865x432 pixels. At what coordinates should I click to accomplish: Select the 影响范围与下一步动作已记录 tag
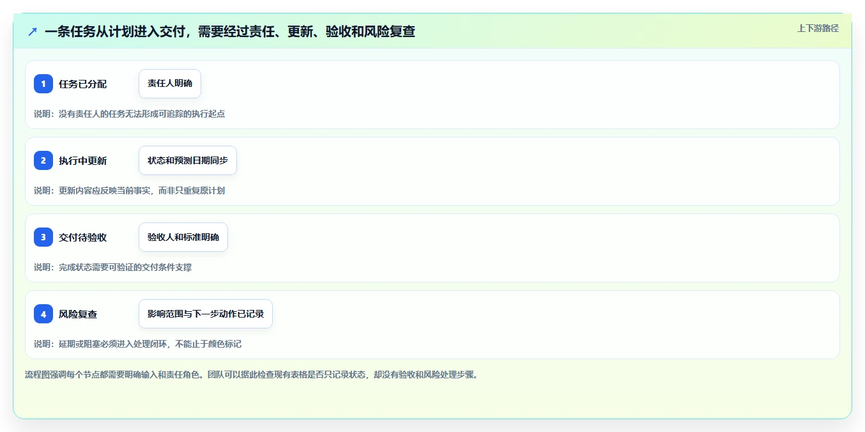[x=206, y=314]
